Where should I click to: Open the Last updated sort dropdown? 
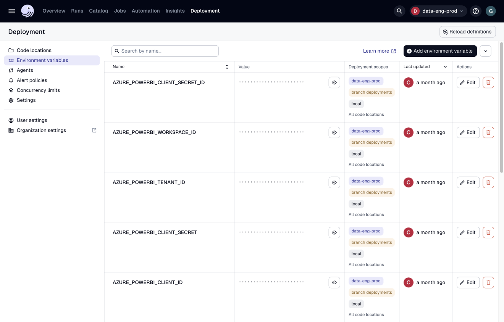coord(425,67)
